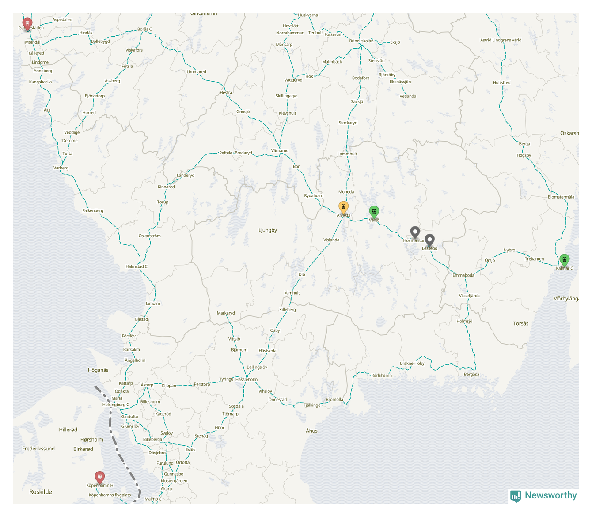Select the Karlshamn station label
The width and height of the screenshot is (592, 517).
tap(381, 375)
